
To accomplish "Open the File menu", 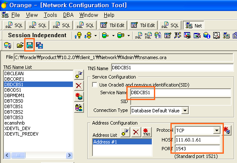I will 15,15.
